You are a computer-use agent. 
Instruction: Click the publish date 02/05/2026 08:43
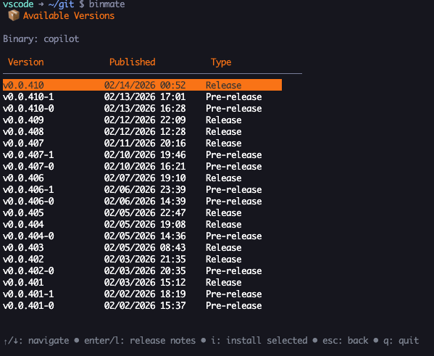145,248
